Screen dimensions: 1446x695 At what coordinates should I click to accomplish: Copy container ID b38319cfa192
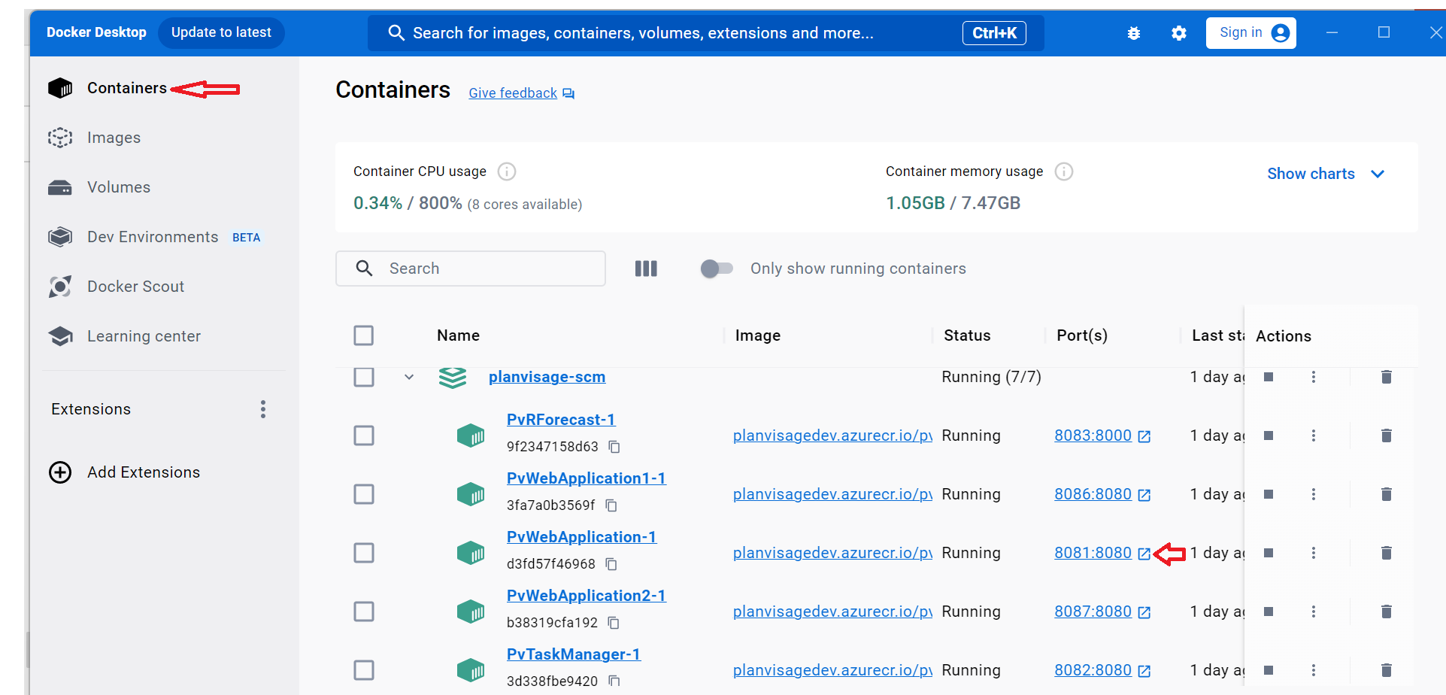click(614, 623)
